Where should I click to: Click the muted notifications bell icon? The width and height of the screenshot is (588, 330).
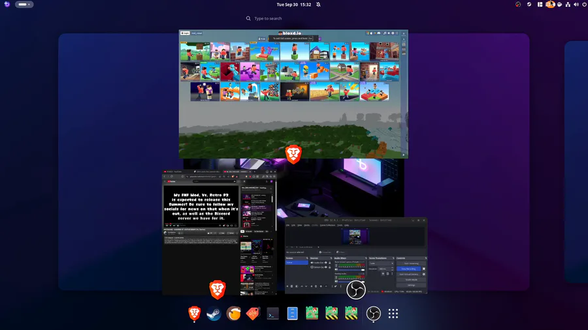tap(318, 5)
